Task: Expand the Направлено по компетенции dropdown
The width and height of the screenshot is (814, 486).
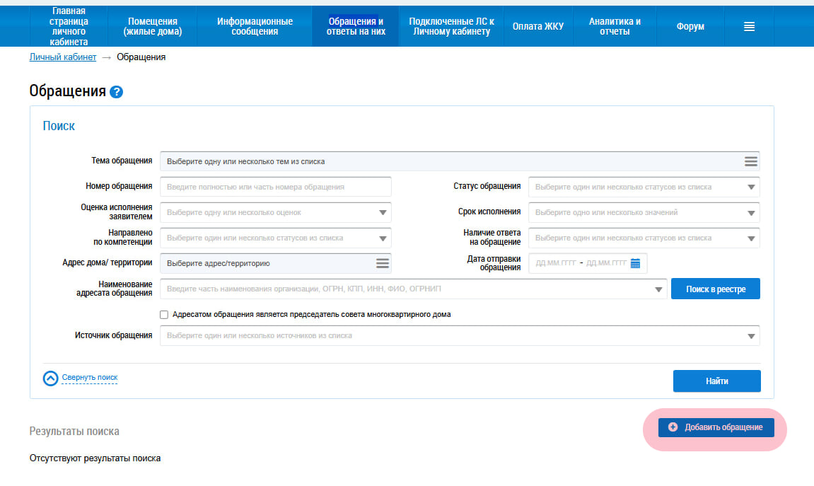Action: click(x=383, y=238)
